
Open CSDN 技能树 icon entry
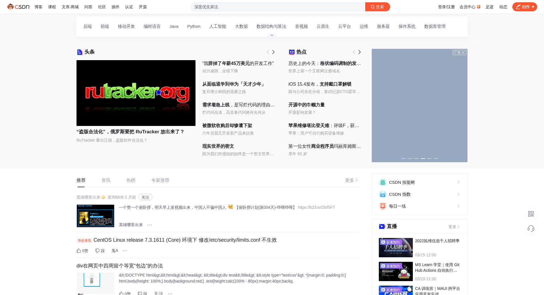(x=383, y=182)
